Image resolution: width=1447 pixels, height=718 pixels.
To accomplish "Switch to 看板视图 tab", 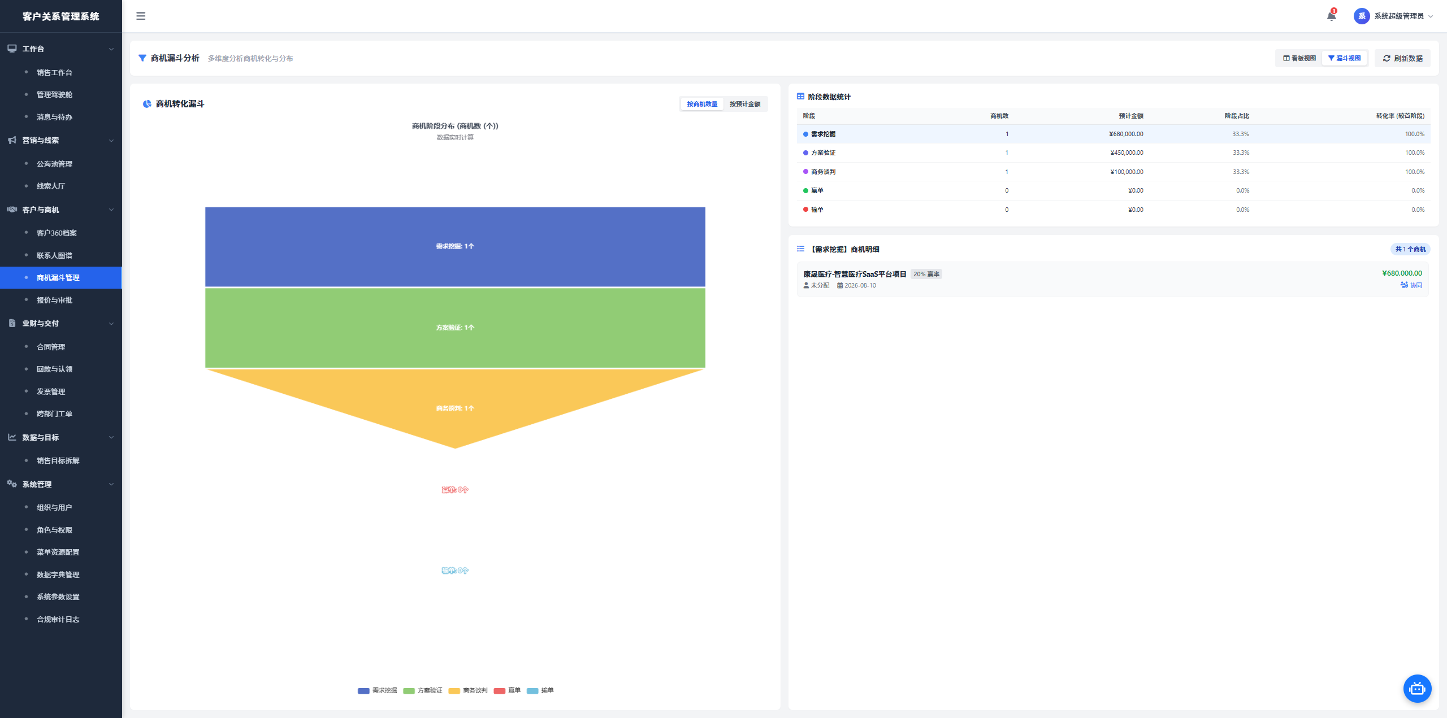I will pyautogui.click(x=1299, y=58).
